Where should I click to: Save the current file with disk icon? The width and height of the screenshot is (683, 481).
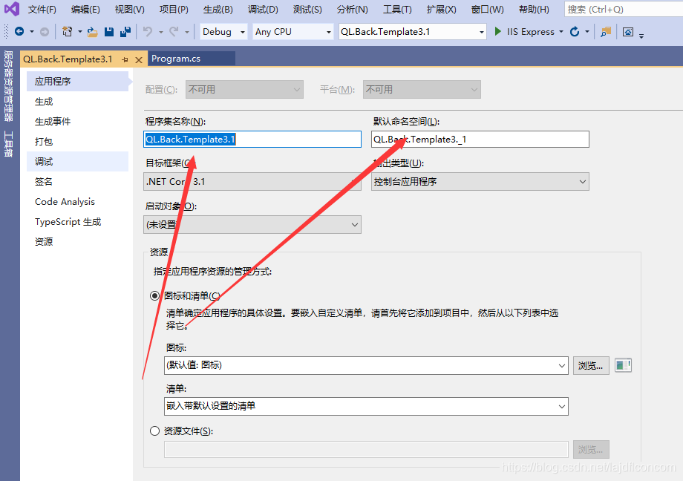(x=109, y=32)
